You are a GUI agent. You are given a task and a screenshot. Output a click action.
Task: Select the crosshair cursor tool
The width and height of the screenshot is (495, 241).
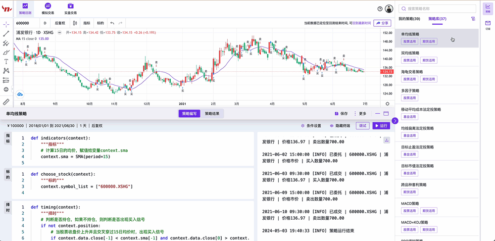pyautogui.click(x=6, y=25)
